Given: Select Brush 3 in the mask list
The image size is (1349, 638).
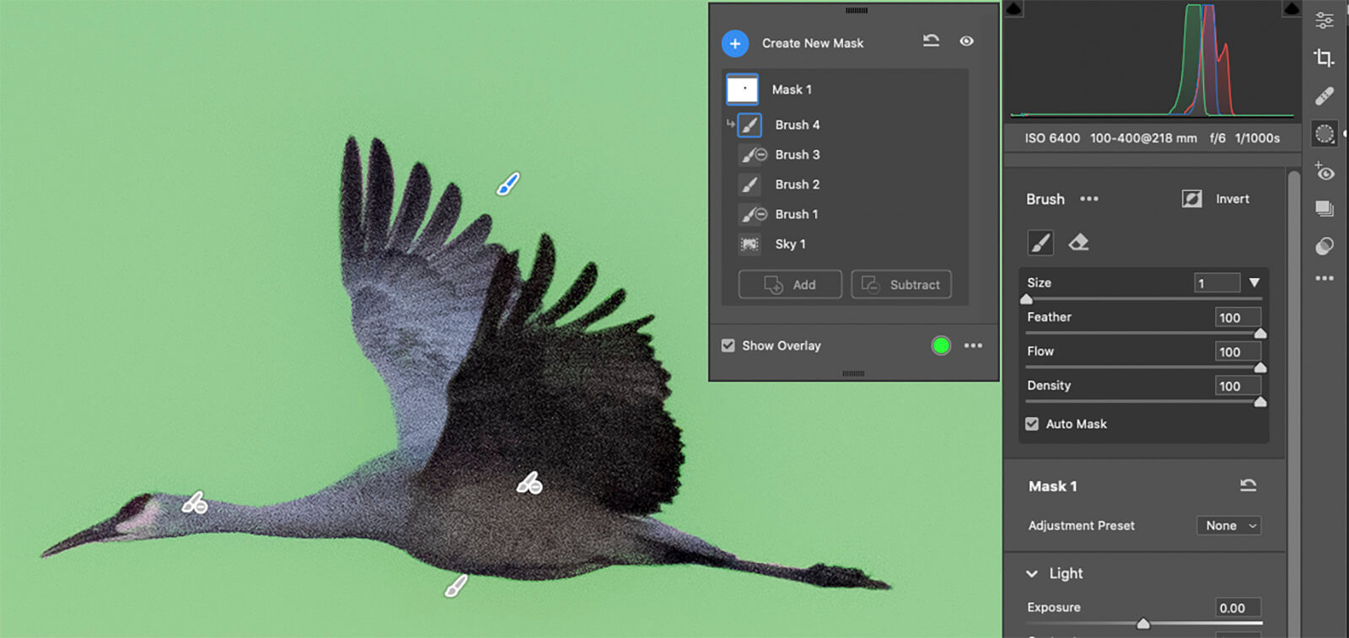Looking at the screenshot, I should click(x=797, y=155).
